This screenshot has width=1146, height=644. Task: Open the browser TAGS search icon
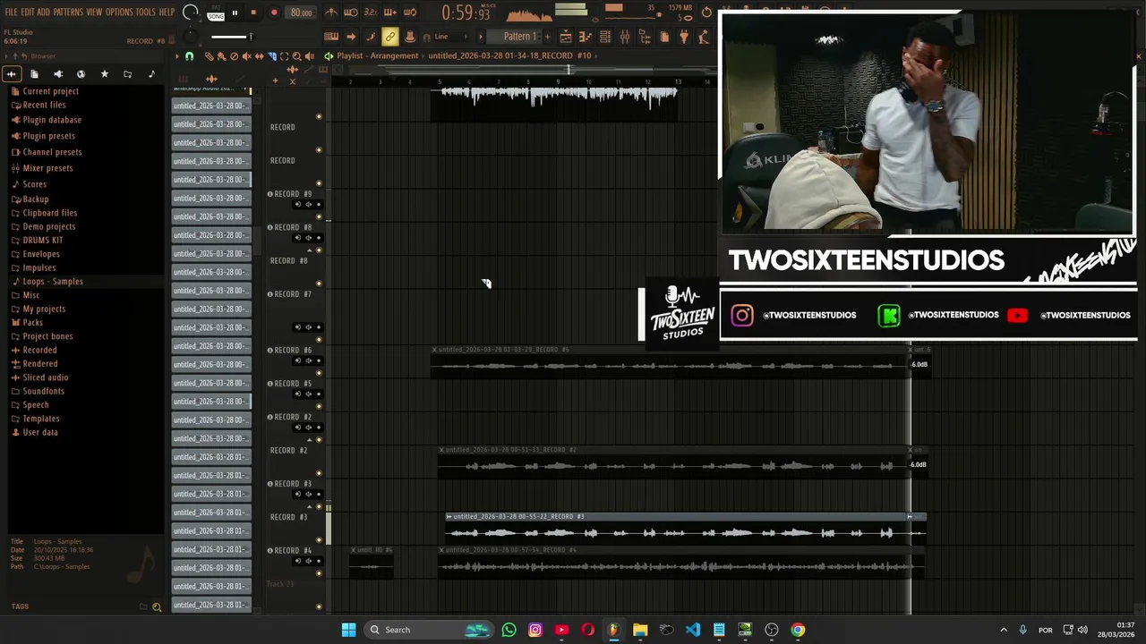pyautogui.click(x=157, y=607)
